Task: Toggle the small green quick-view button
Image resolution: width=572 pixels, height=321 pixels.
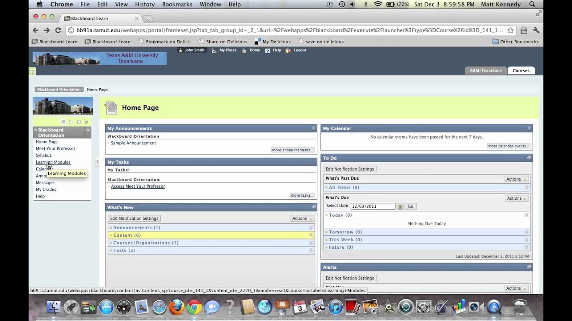Action: click(x=32, y=71)
